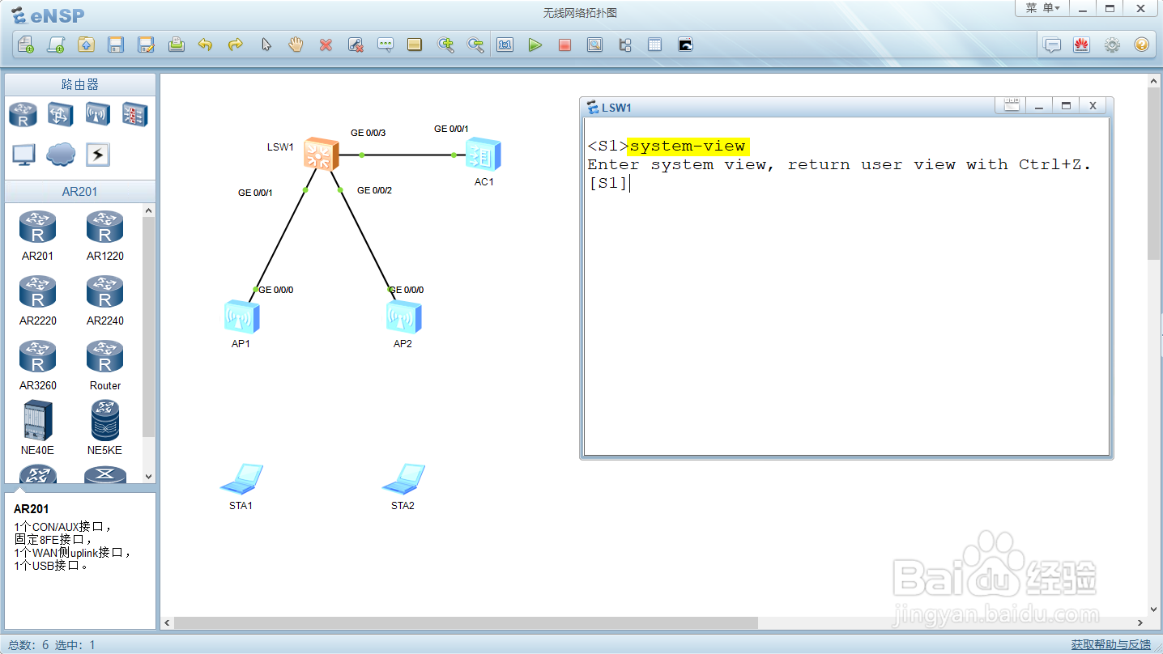
Task: Click the undo arrow on the toolbar
Action: (205, 45)
